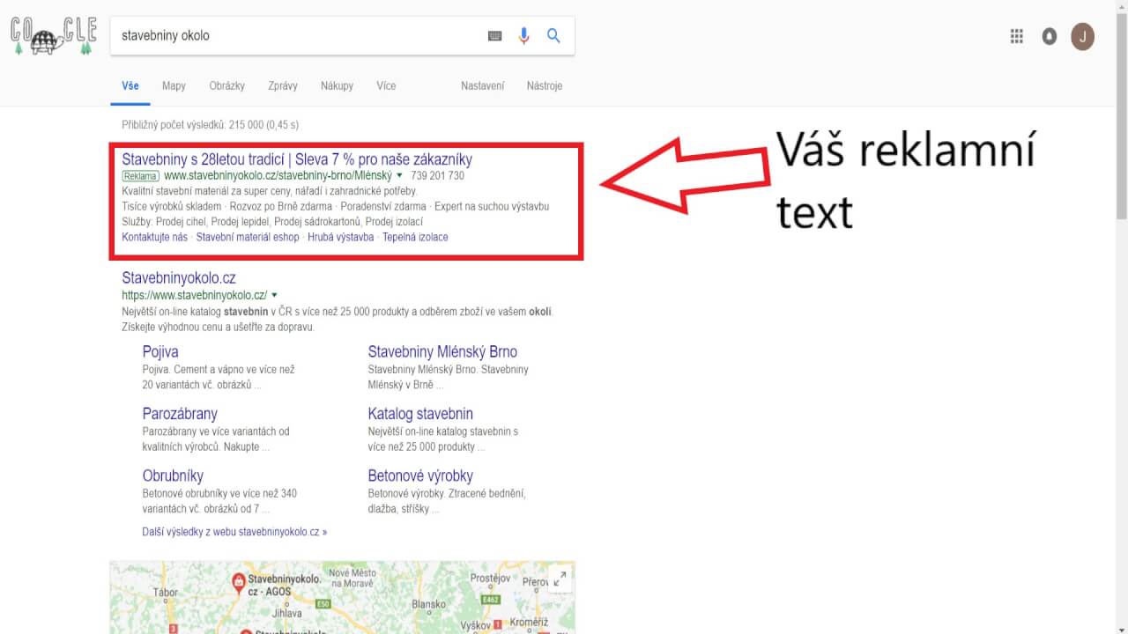Open the 'J' account avatar menu

(x=1082, y=36)
